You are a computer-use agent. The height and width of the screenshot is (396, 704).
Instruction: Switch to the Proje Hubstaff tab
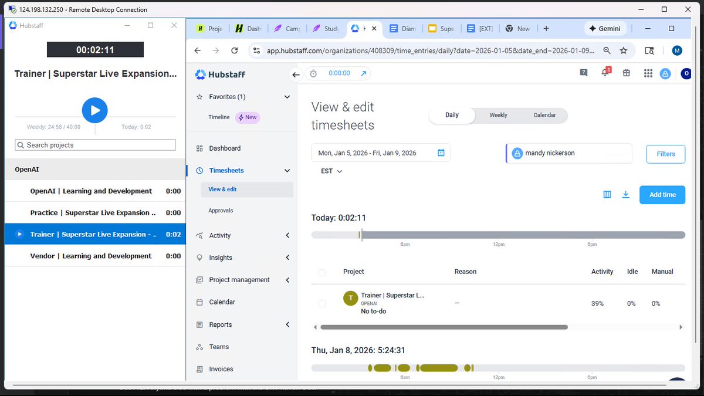209,28
